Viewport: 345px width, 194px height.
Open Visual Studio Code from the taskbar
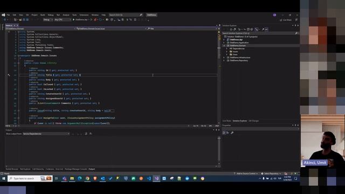[149, 178]
